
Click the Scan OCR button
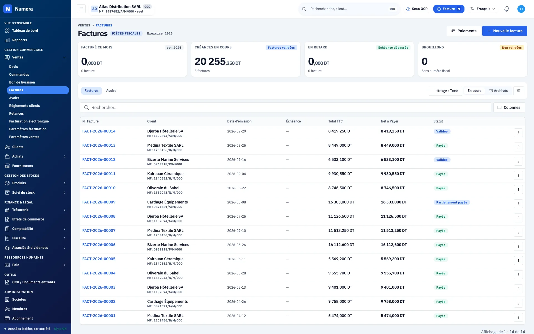pyautogui.click(x=417, y=9)
